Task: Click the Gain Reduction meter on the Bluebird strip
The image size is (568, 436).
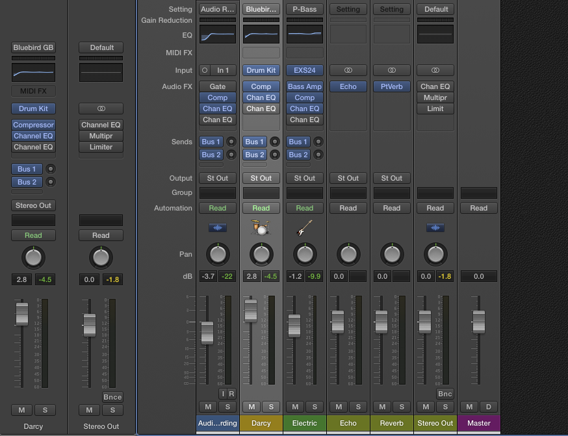Action: [261, 20]
